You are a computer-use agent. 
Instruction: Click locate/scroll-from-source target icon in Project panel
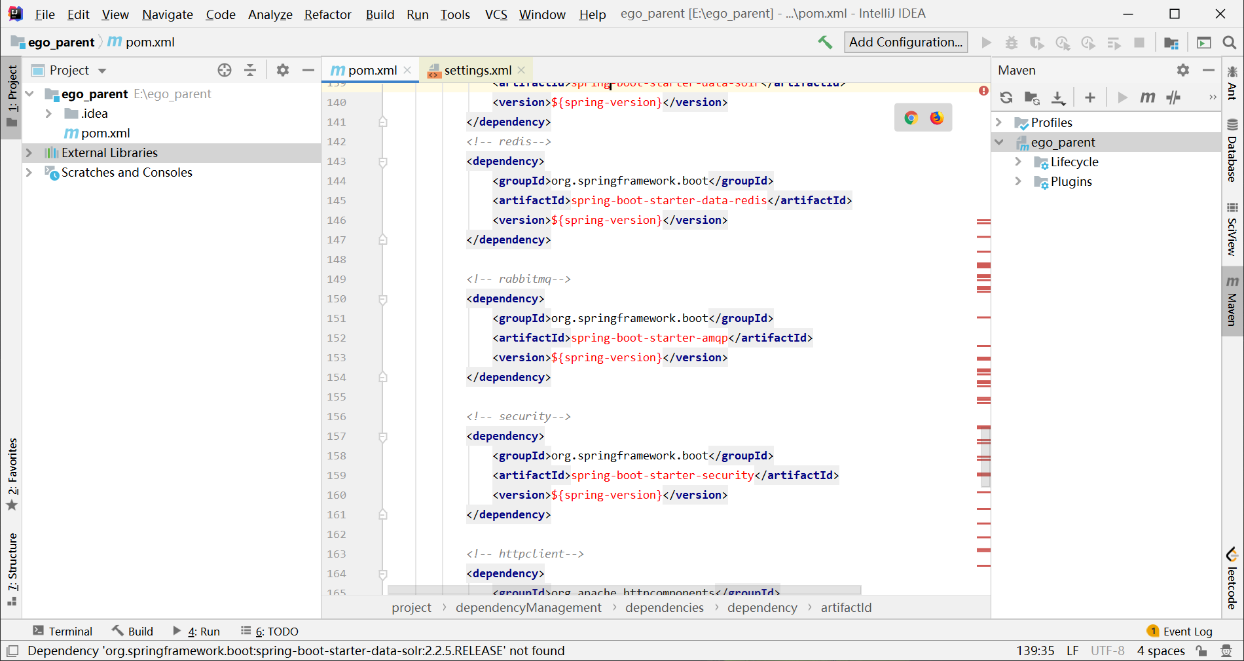(225, 70)
